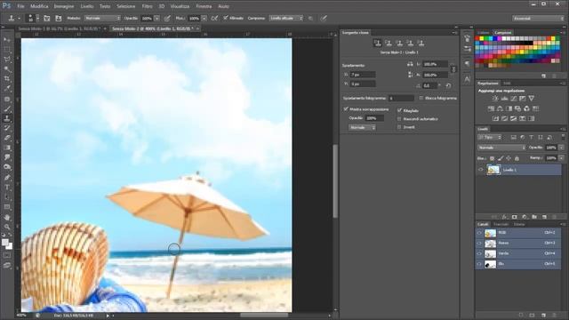Click the X offset input field
The width and height of the screenshot is (569, 320).
pos(363,75)
